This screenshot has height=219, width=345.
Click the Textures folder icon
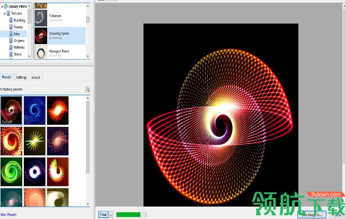click(x=8, y=13)
